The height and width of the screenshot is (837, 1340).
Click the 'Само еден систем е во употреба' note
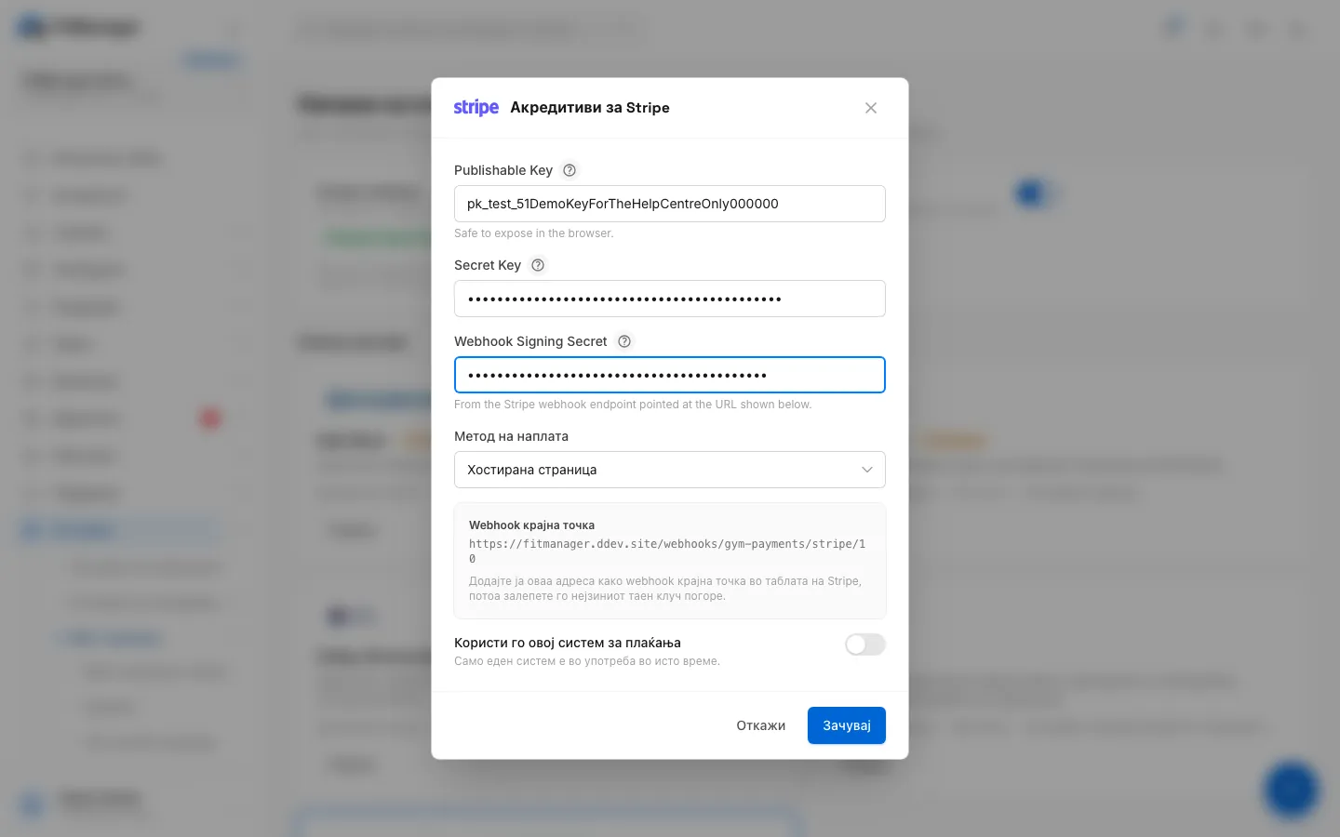coord(587,661)
